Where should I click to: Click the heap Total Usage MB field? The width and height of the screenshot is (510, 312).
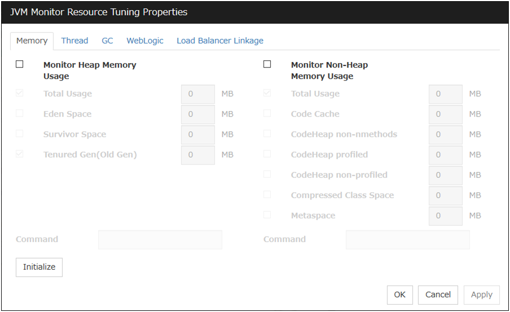click(x=198, y=94)
